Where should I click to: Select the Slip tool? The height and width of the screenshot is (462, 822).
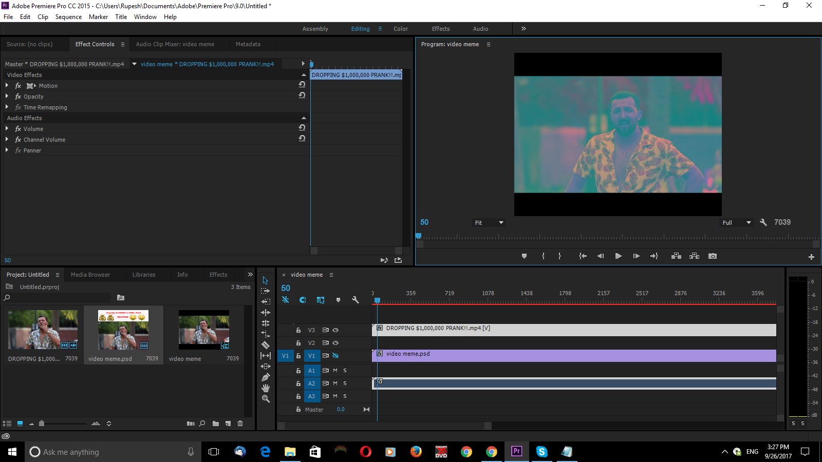(266, 355)
